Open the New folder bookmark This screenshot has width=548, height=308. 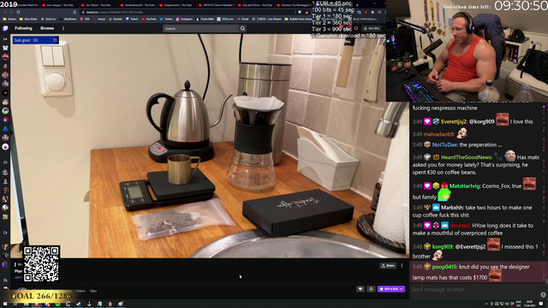(28, 19)
